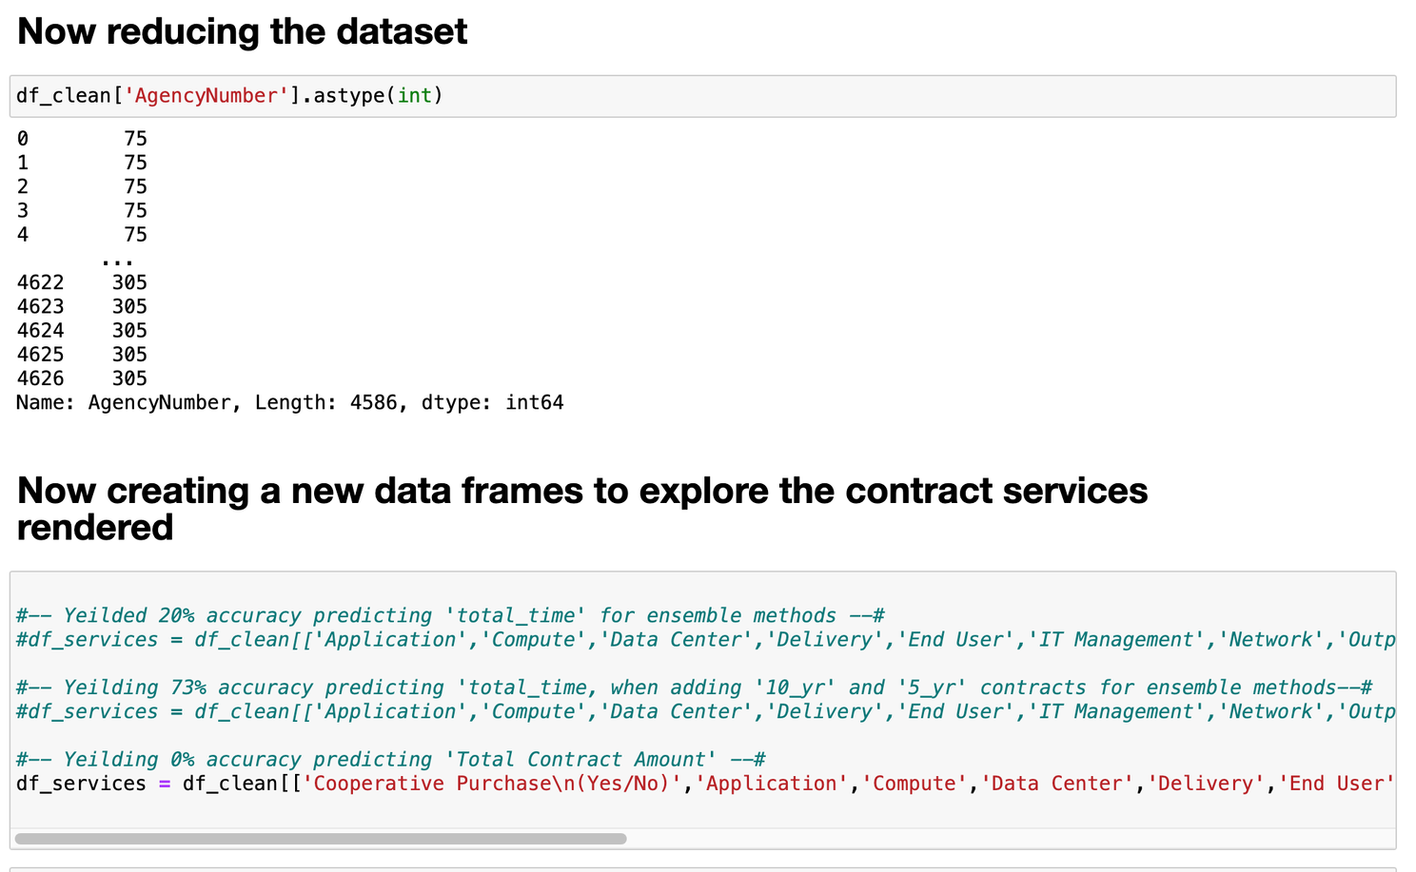Click the 'Cooperative Purchase\n(Yes/No)' string
This screenshot has width=1416, height=872.
(x=492, y=784)
